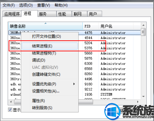Select the process row with PID 4496
154x121 pixels.
point(75,79)
